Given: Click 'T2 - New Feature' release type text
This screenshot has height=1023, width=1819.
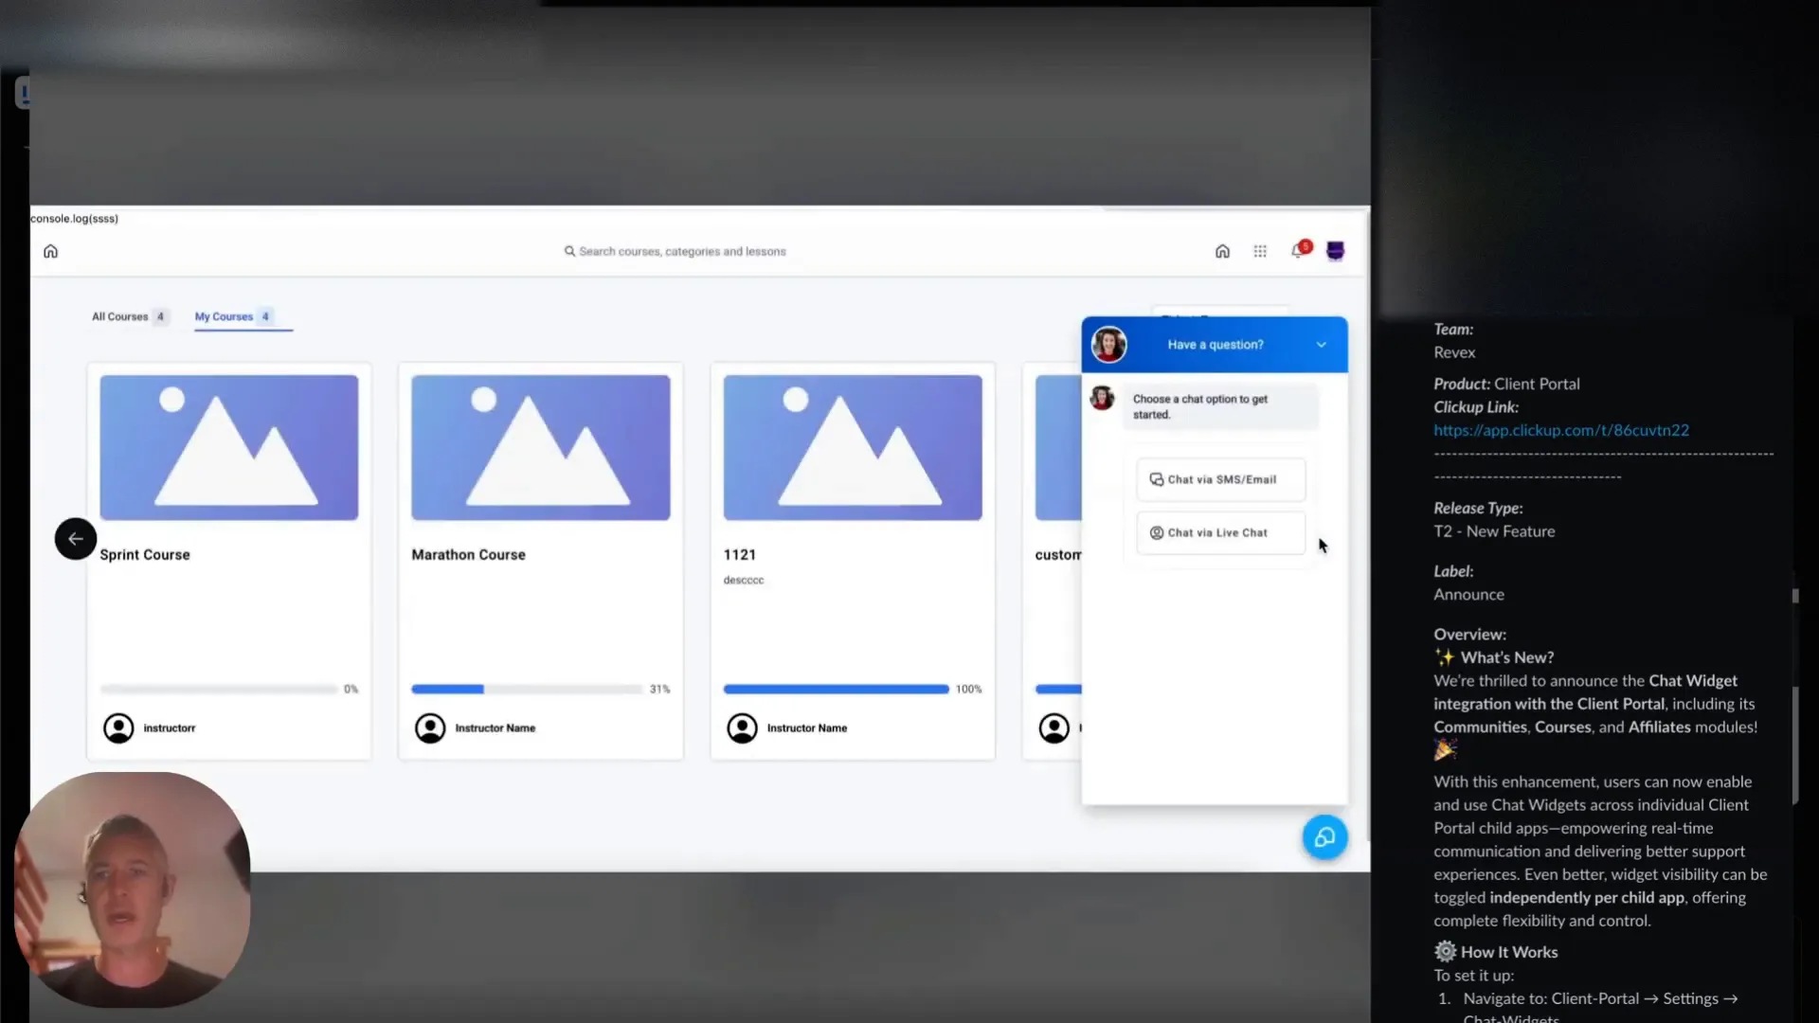Looking at the screenshot, I should tap(1494, 531).
